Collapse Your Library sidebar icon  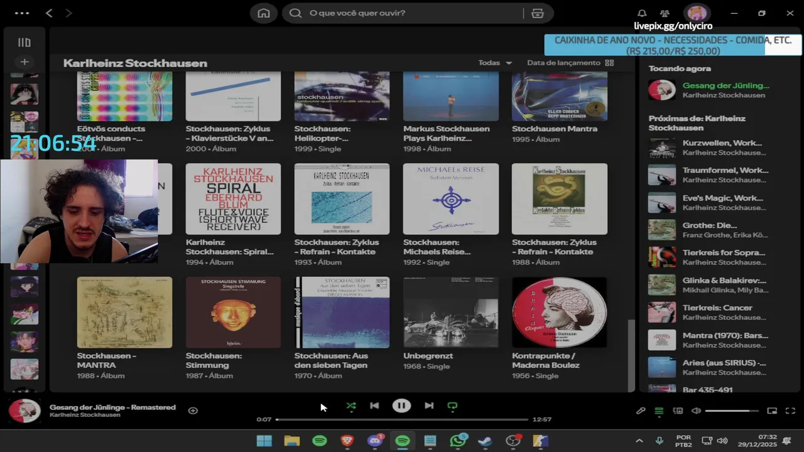24,43
